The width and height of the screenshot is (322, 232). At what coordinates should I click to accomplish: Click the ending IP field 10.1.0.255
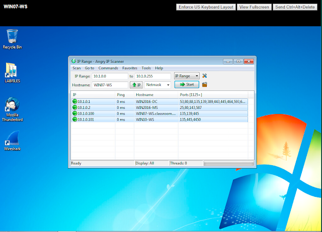pyautogui.click(x=152, y=76)
